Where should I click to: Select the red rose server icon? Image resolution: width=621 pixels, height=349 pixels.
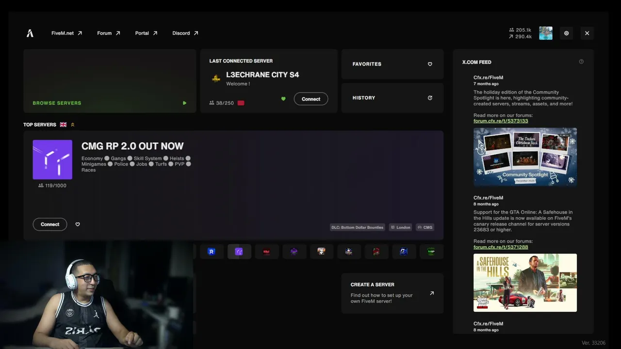(x=376, y=252)
